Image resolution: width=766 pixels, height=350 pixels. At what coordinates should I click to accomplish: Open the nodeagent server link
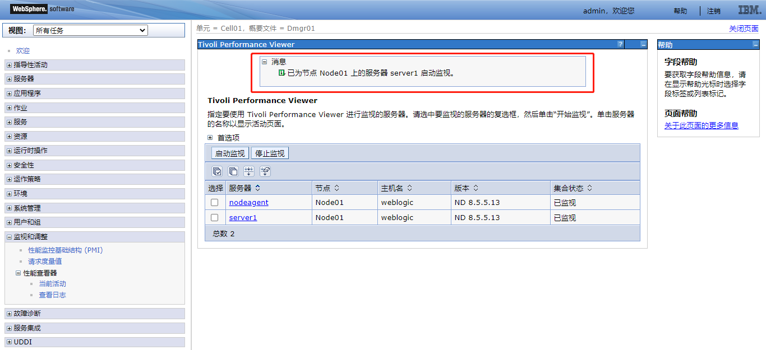pos(248,203)
